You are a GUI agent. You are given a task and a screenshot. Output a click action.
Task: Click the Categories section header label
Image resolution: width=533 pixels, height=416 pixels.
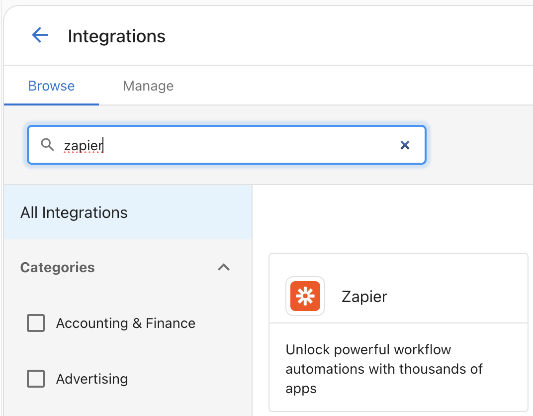tap(57, 267)
